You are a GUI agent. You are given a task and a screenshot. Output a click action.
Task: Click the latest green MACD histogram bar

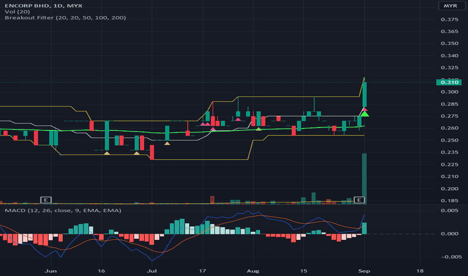click(x=365, y=228)
